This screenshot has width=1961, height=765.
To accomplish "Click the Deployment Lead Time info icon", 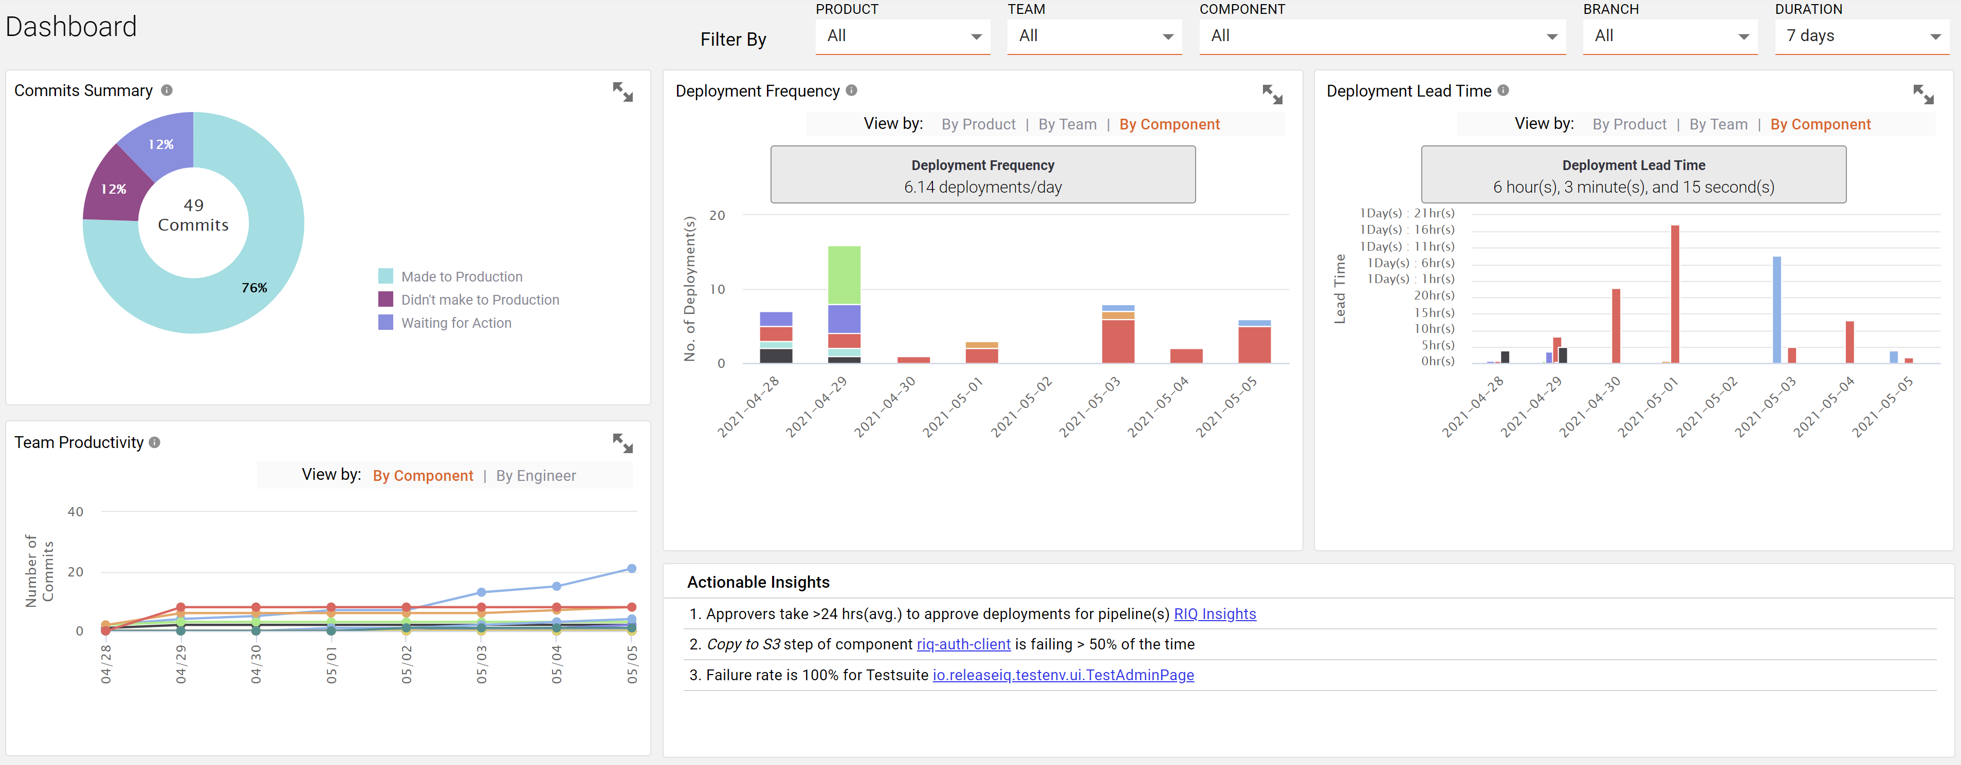I will 1504,90.
